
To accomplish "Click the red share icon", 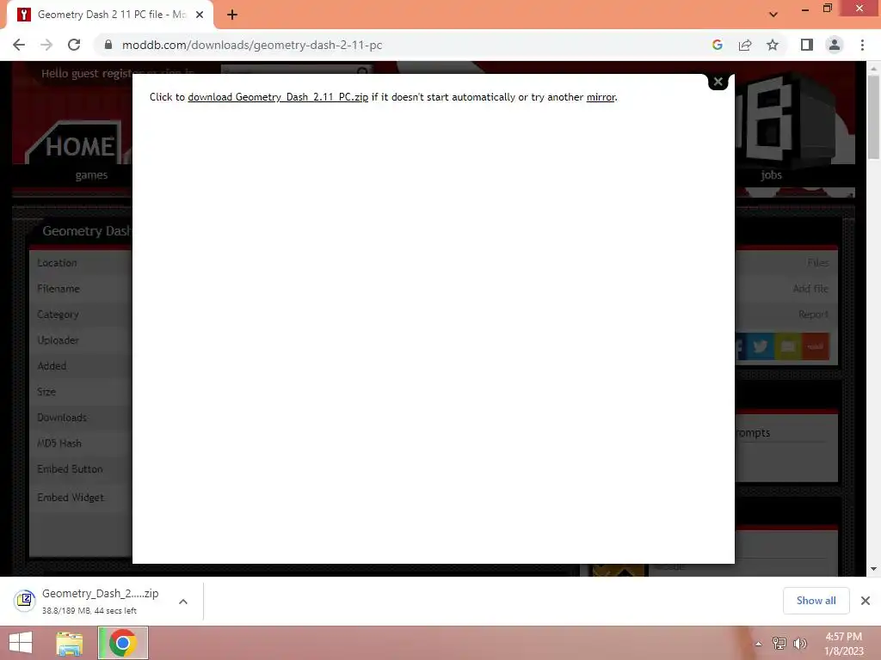I will [x=816, y=346].
